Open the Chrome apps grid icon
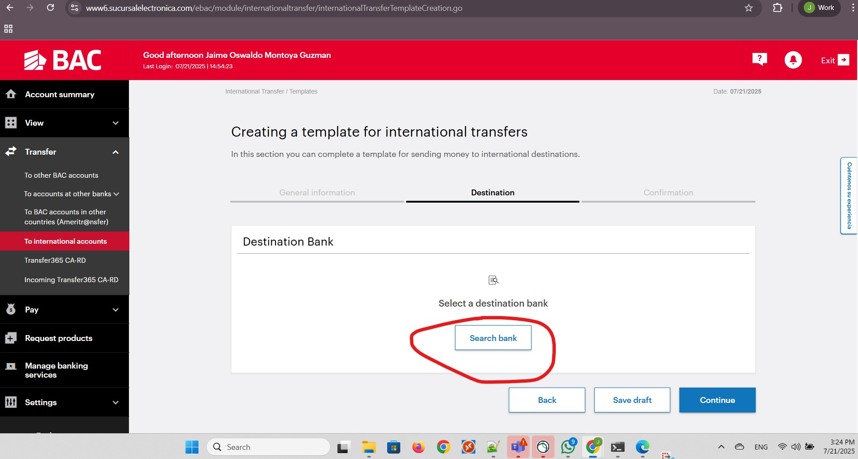This screenshot has width=858, height=459. [8, 29]
